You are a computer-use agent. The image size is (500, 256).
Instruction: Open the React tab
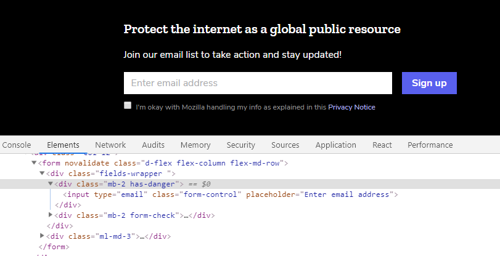point(382,145)
